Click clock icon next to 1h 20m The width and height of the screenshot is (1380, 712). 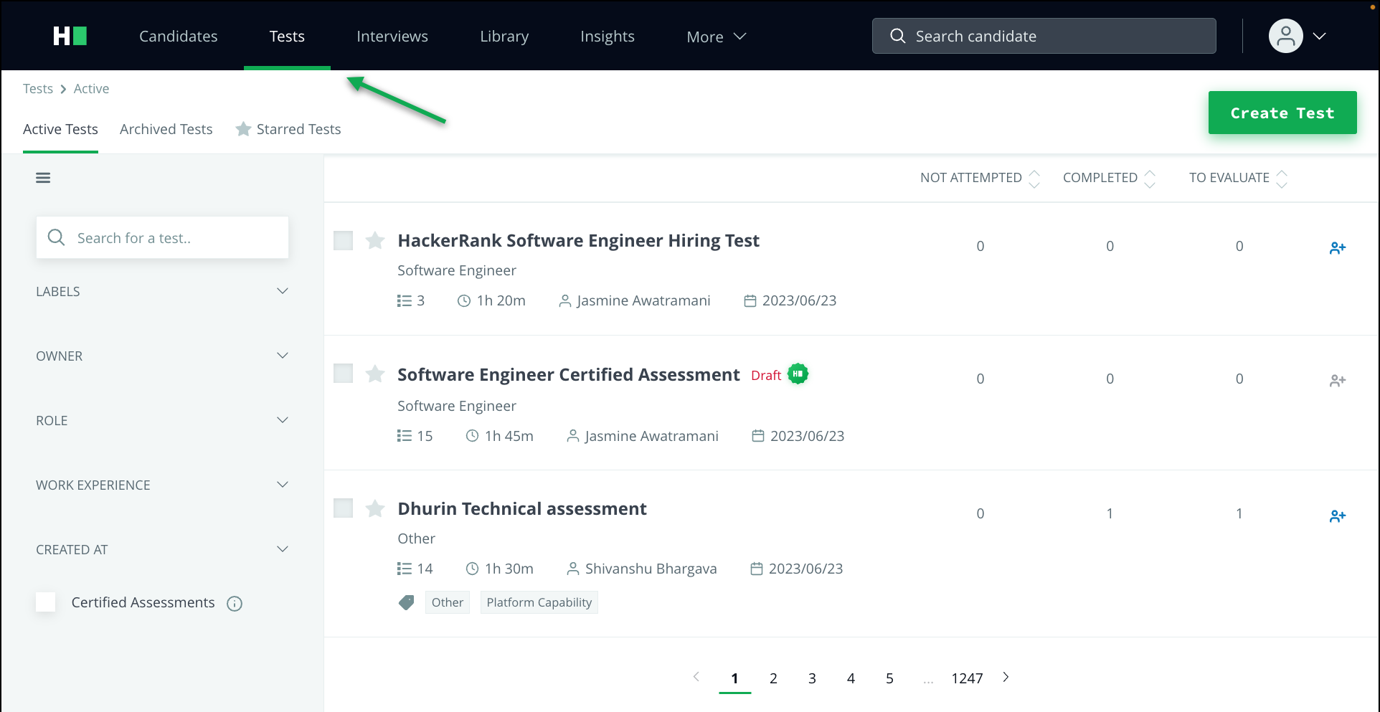(x=464, y=301)
